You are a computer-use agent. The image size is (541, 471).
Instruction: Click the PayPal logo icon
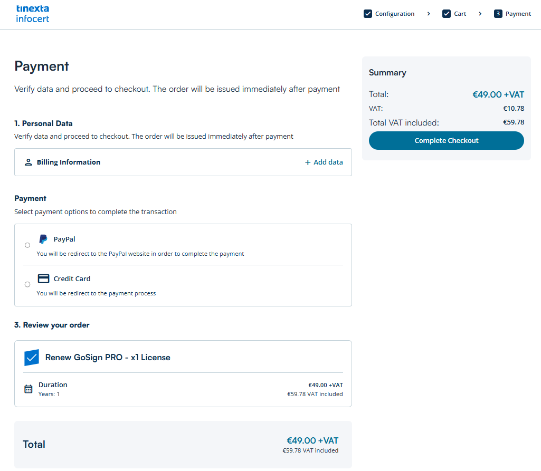(43, 239)
